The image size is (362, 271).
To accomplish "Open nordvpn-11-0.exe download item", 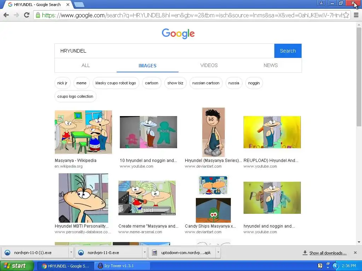I will coord(109,253).
